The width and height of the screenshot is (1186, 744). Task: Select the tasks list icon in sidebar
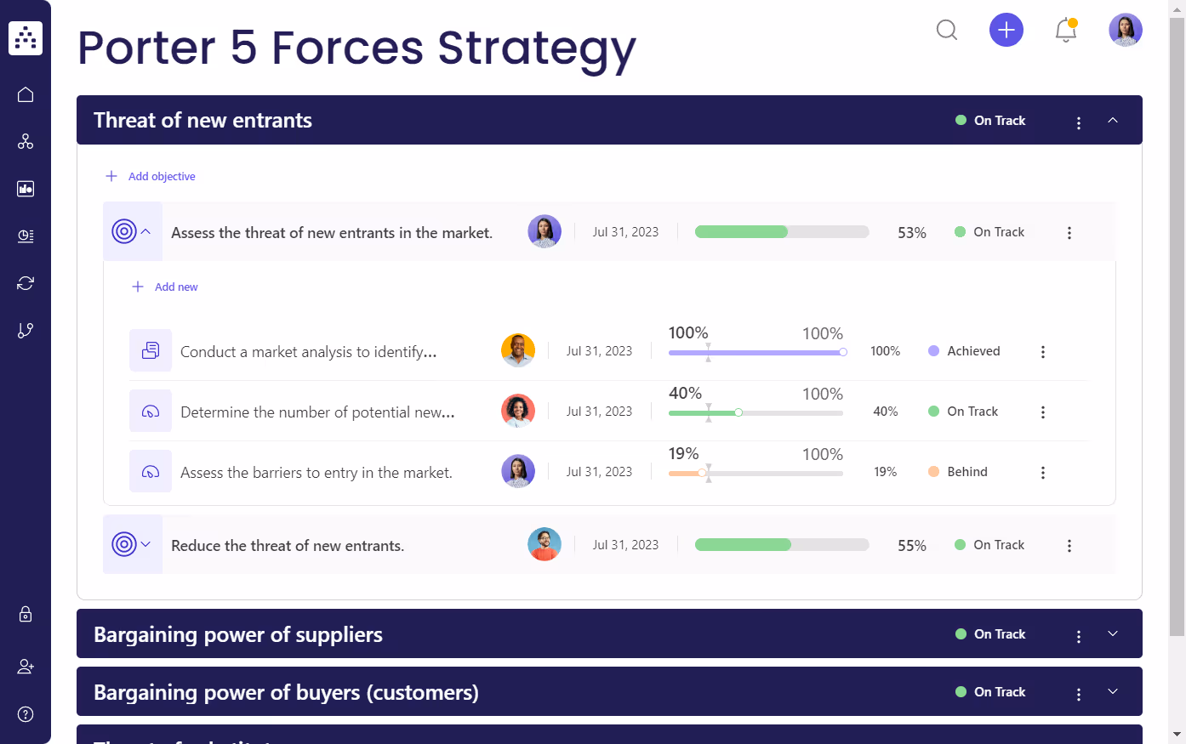pos(26,236)
